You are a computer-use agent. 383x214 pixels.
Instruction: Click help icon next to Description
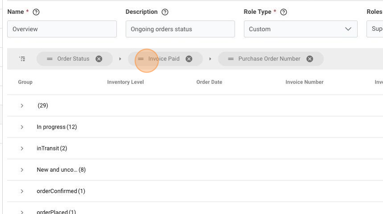tap(165, 12)
